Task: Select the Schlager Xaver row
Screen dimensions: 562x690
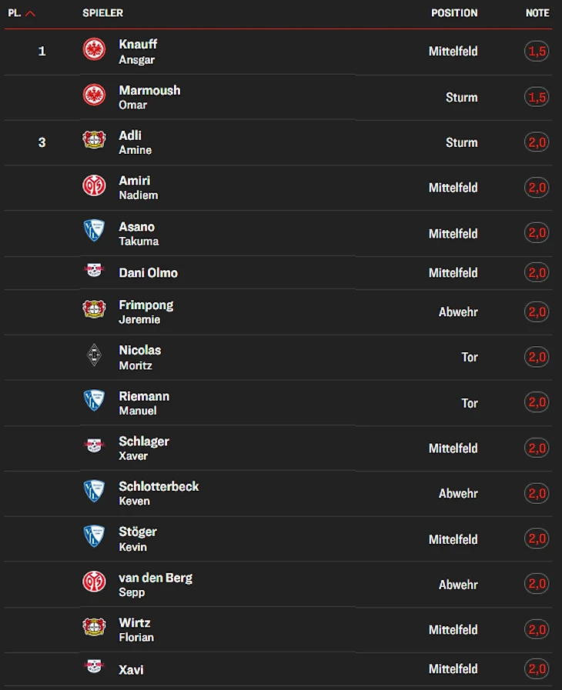Action: click(x=279, y=448)
